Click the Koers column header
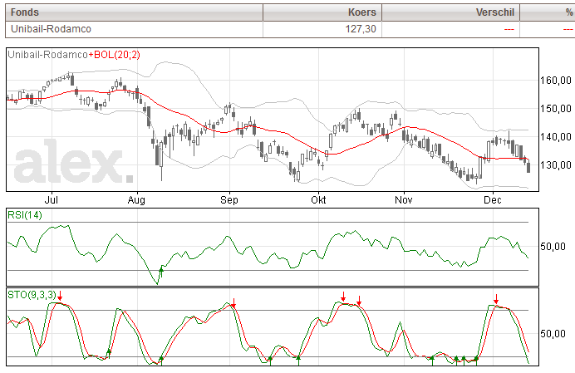The width and height of the screenshot is (575, 373). point(322,12)
